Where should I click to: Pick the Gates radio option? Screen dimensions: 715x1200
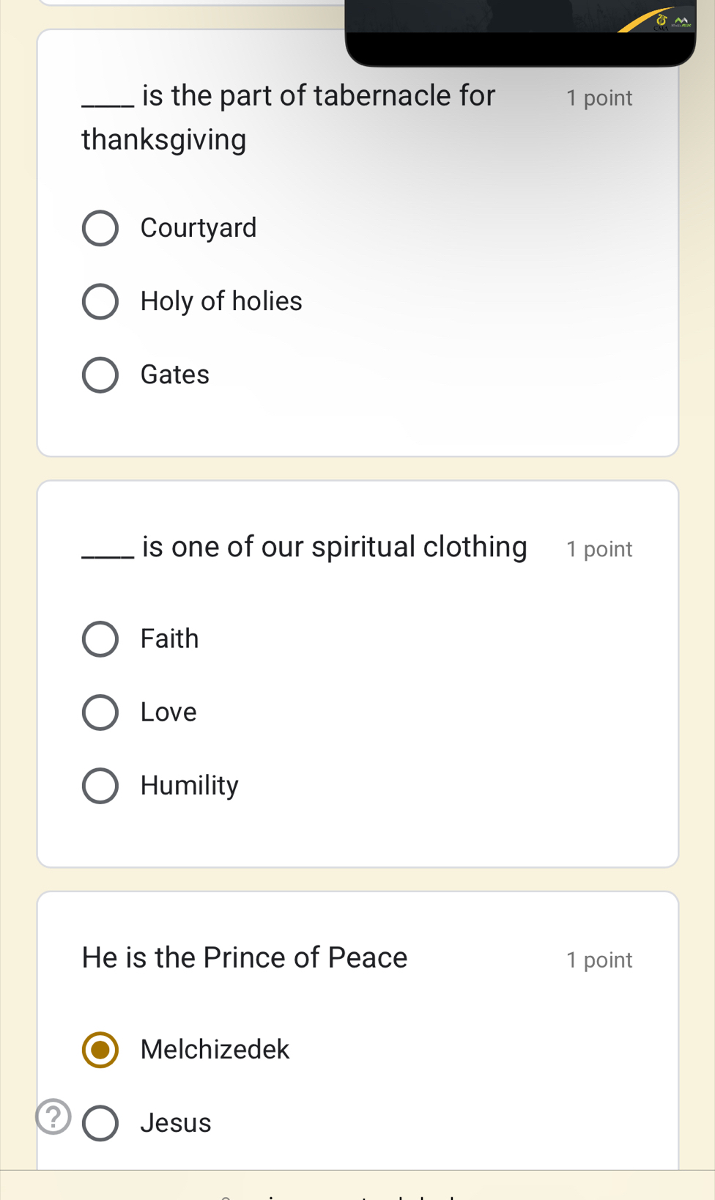(100, 375)
